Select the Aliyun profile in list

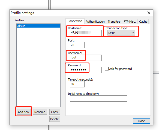click(38, 26)
